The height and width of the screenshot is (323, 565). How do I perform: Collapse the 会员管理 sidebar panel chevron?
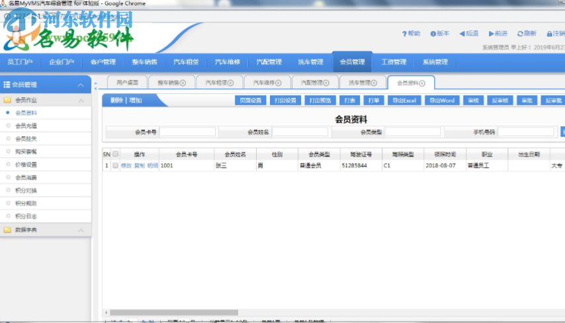pyautogui.click(x=81, y=85)
